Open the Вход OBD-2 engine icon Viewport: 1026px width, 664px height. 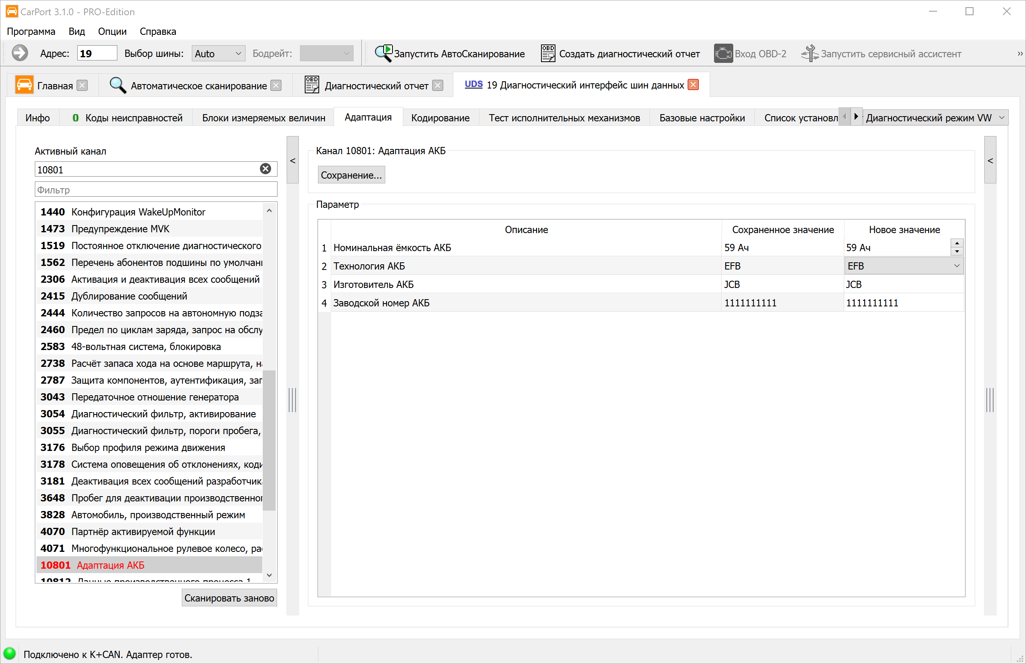[723, 54]
